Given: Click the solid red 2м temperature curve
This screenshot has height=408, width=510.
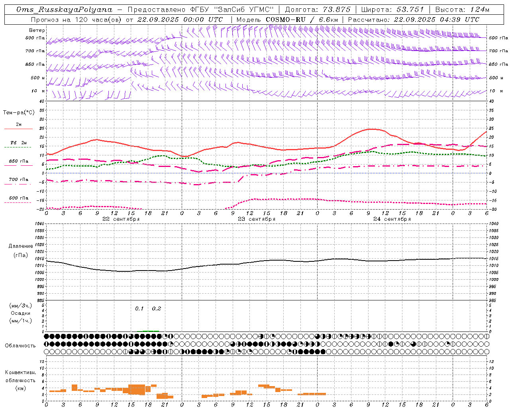Looking at the screenshot, I should pyautogui.click(x=267, y=147).
